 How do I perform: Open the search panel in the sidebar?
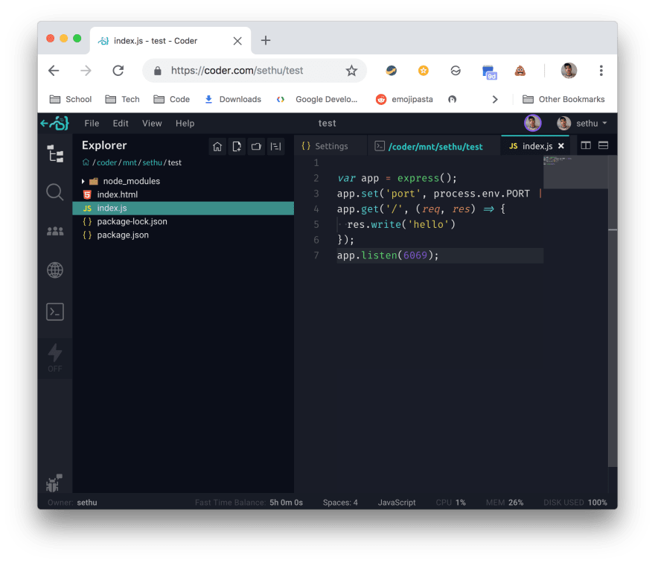tap(54, 192)
